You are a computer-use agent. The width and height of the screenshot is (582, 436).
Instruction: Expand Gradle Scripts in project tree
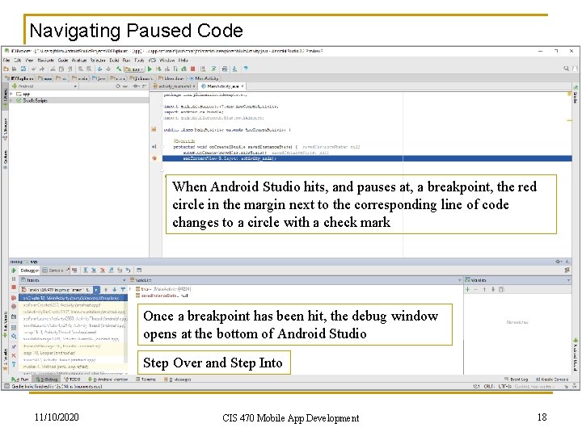click(11, 100)
